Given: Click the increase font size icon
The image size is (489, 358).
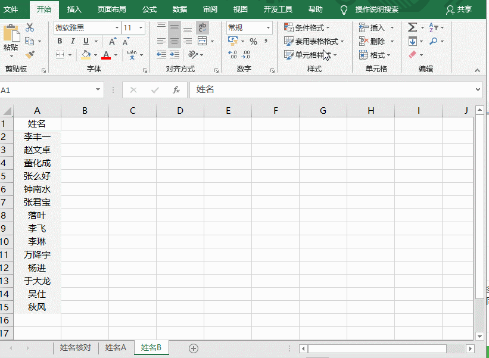Looking at the screenshot, I should coord(113,42).
